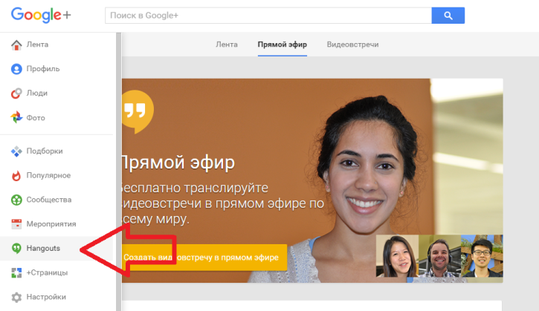Image resolution: width=539 pixels, height=311 pixels.
Task: Click the Hangouts green quote icon
Action: click(16, 248)
